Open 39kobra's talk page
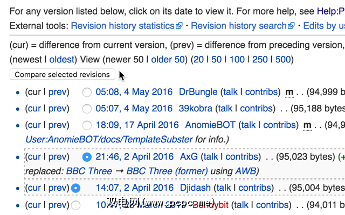 click(225, 109)
